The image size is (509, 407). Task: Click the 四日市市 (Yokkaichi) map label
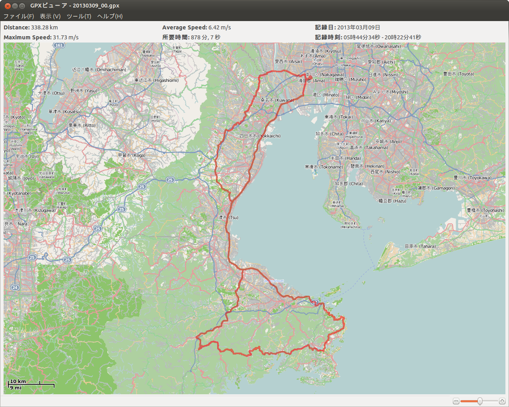[260, 136]
